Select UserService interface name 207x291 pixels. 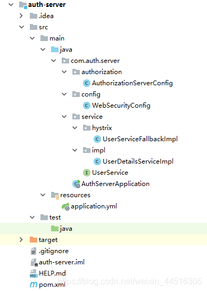pyautogui.click(x=110, y=173)
